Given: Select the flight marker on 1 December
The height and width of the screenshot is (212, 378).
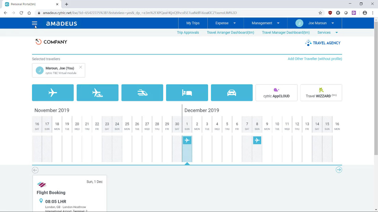Looking at the screenshot, I should tap(187, 140).
